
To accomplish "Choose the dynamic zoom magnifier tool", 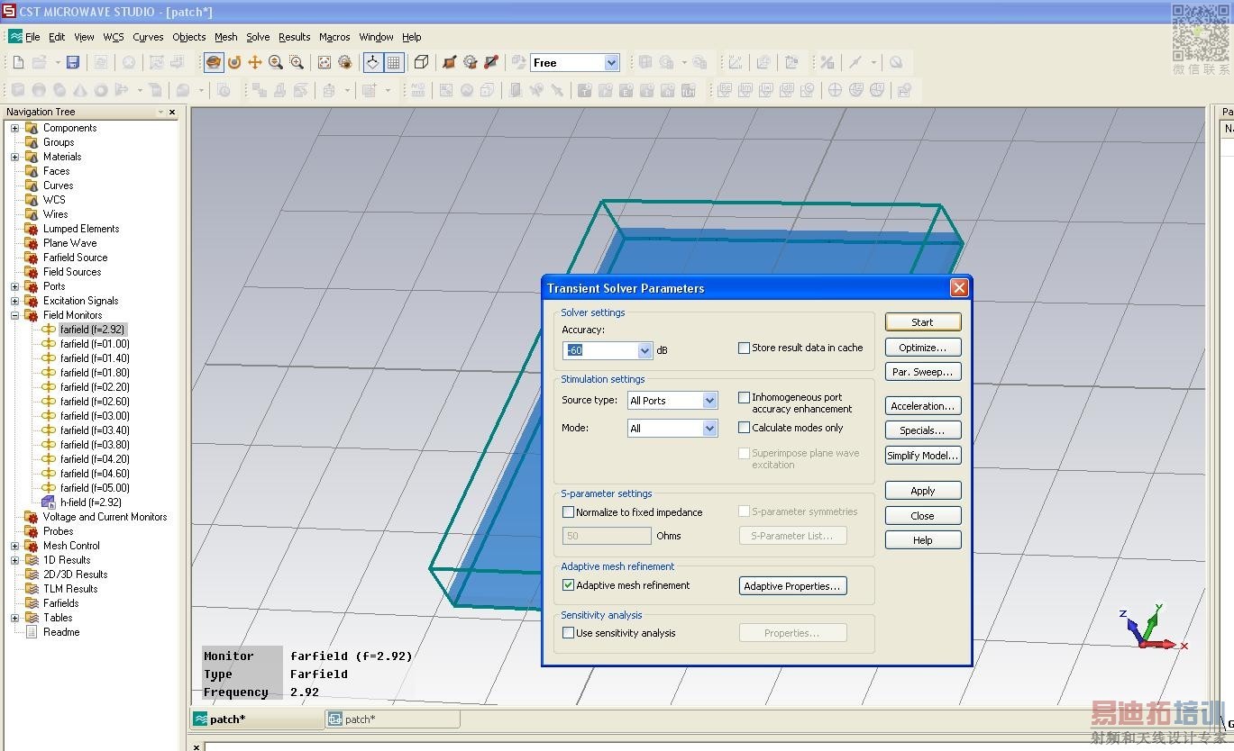I will [x=276, y=62].
